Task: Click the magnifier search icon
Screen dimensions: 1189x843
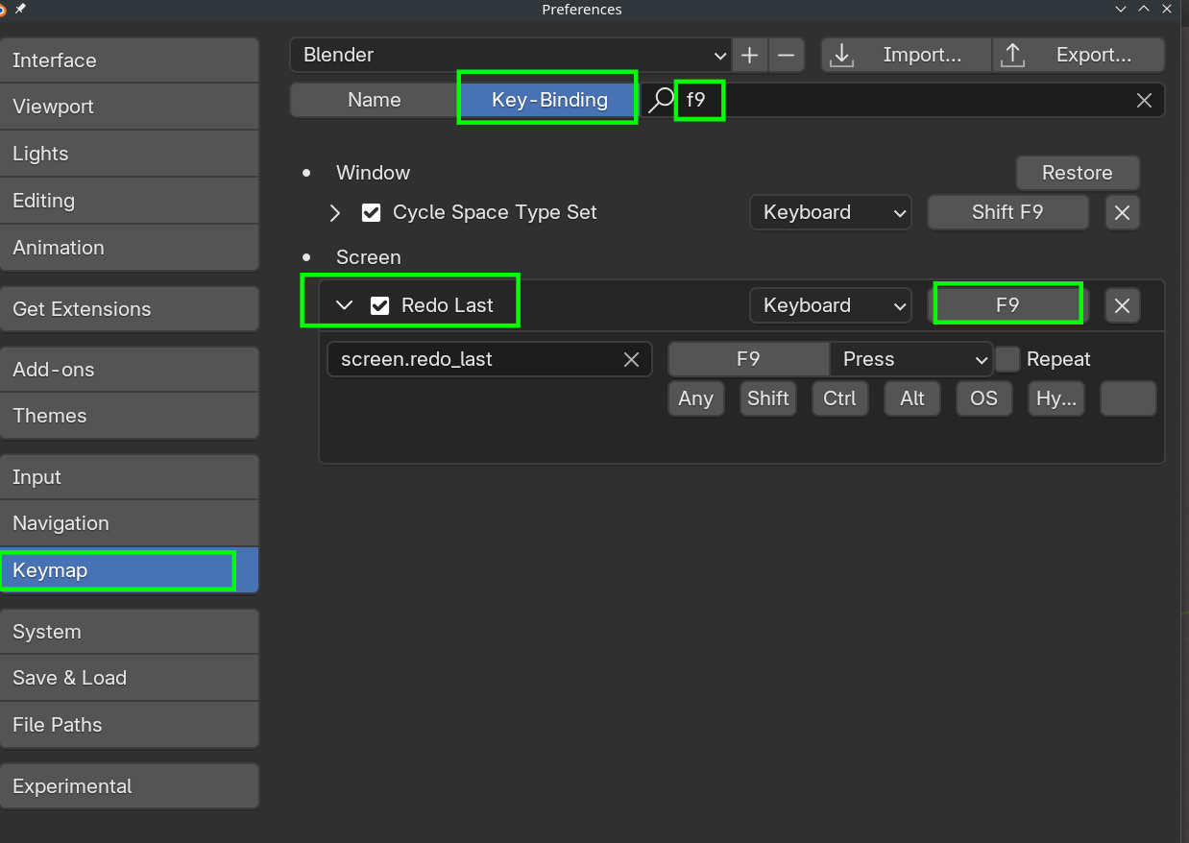Action: point(661,100)
